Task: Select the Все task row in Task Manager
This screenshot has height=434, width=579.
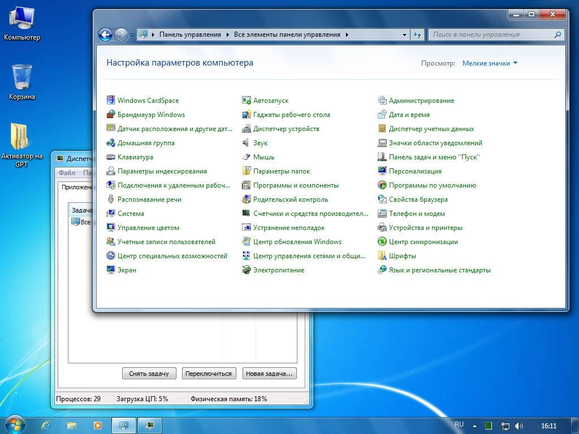Action: (81, 222)
